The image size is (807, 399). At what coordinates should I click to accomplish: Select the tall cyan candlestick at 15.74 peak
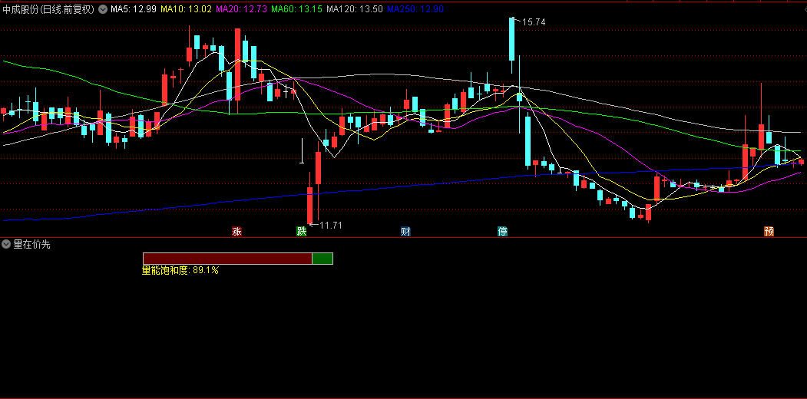511,39
